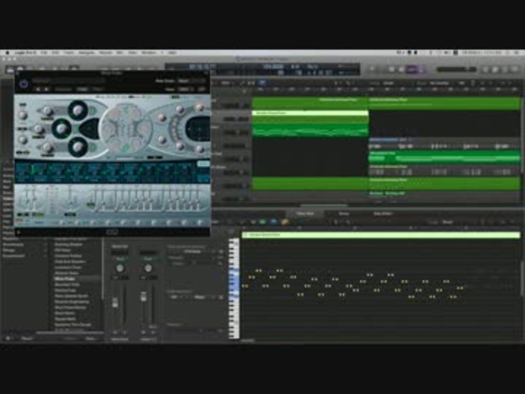Click the ES2 oscillator mix triangle
The height and width of the screenshot is (394, 525).
point(89,128)
